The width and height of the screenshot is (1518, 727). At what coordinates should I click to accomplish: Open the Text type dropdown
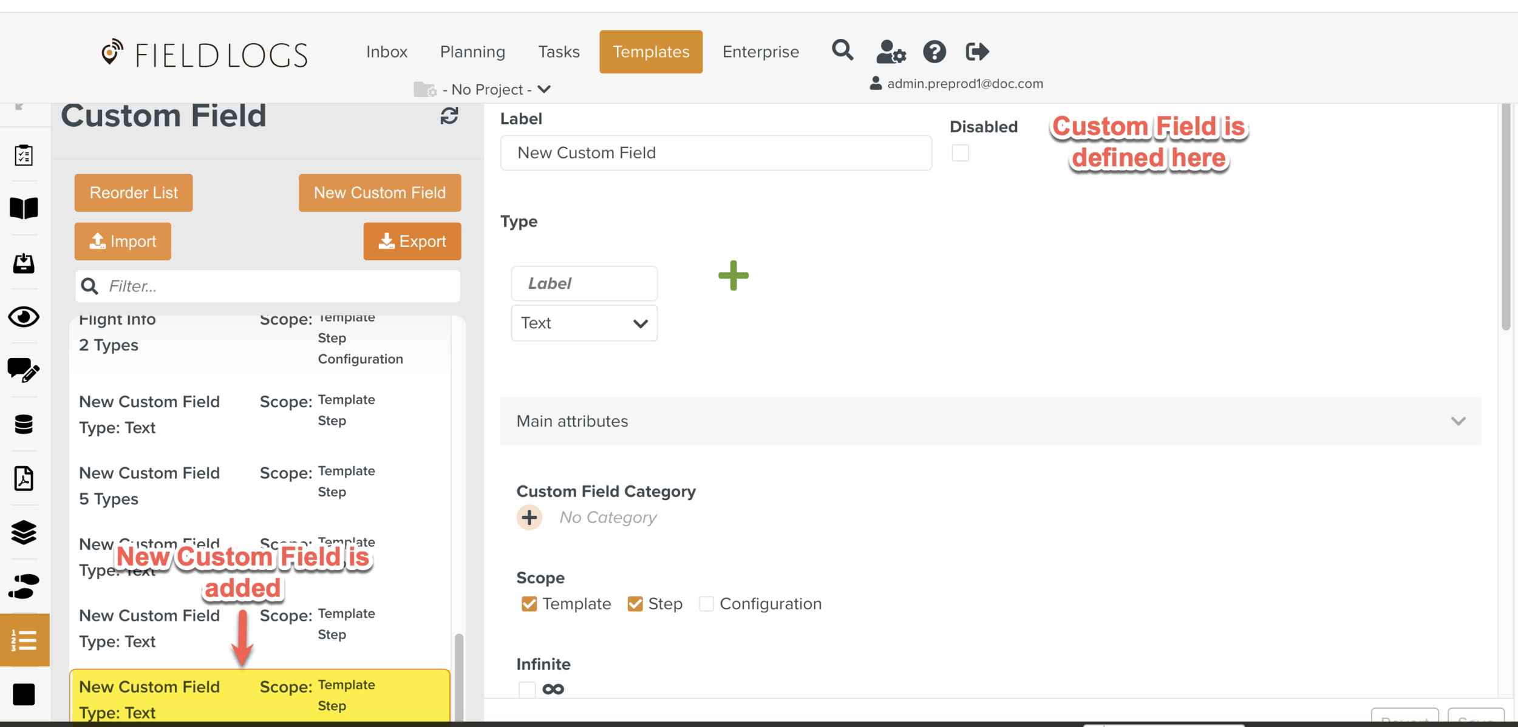tap(584, 323)
